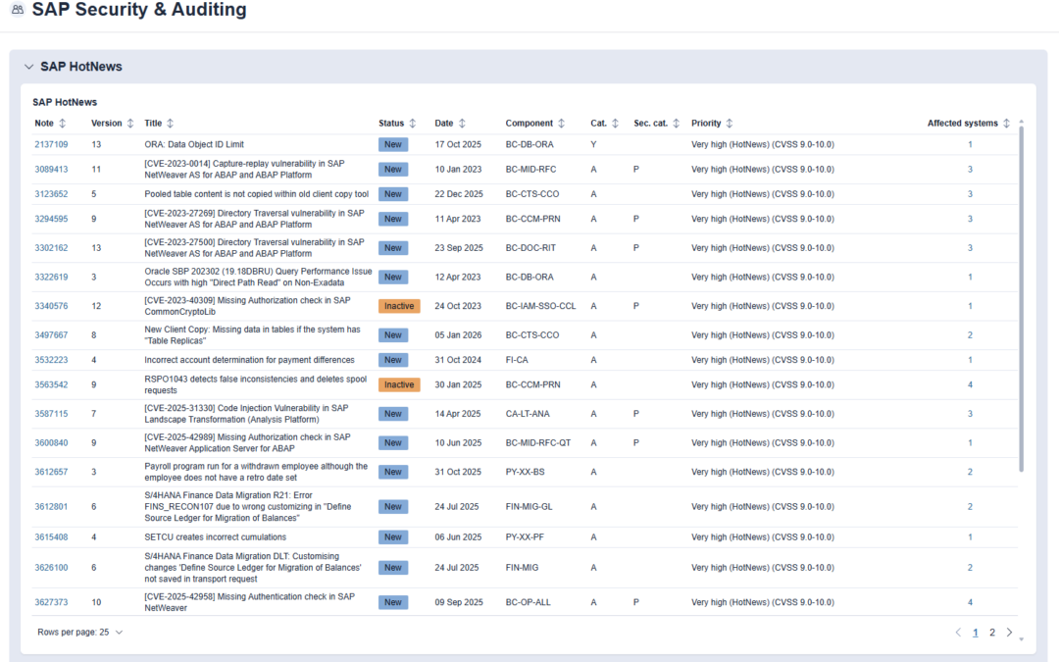Select component CA-LT-ANA cell
Viewport: 1059px width, 662px height.
point(528,414)
